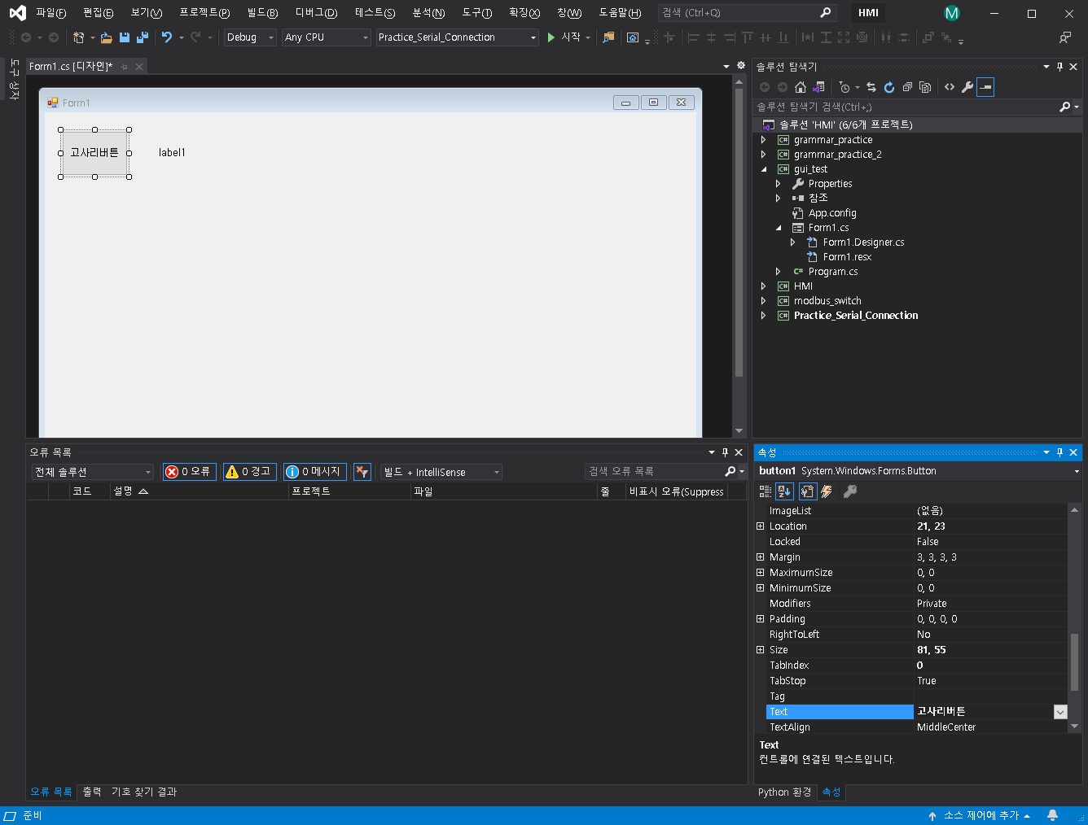Screen dimensions: 1088x825
Task: Click the 고사리버튼 button on the form
Action: click(x=94, y=153)
